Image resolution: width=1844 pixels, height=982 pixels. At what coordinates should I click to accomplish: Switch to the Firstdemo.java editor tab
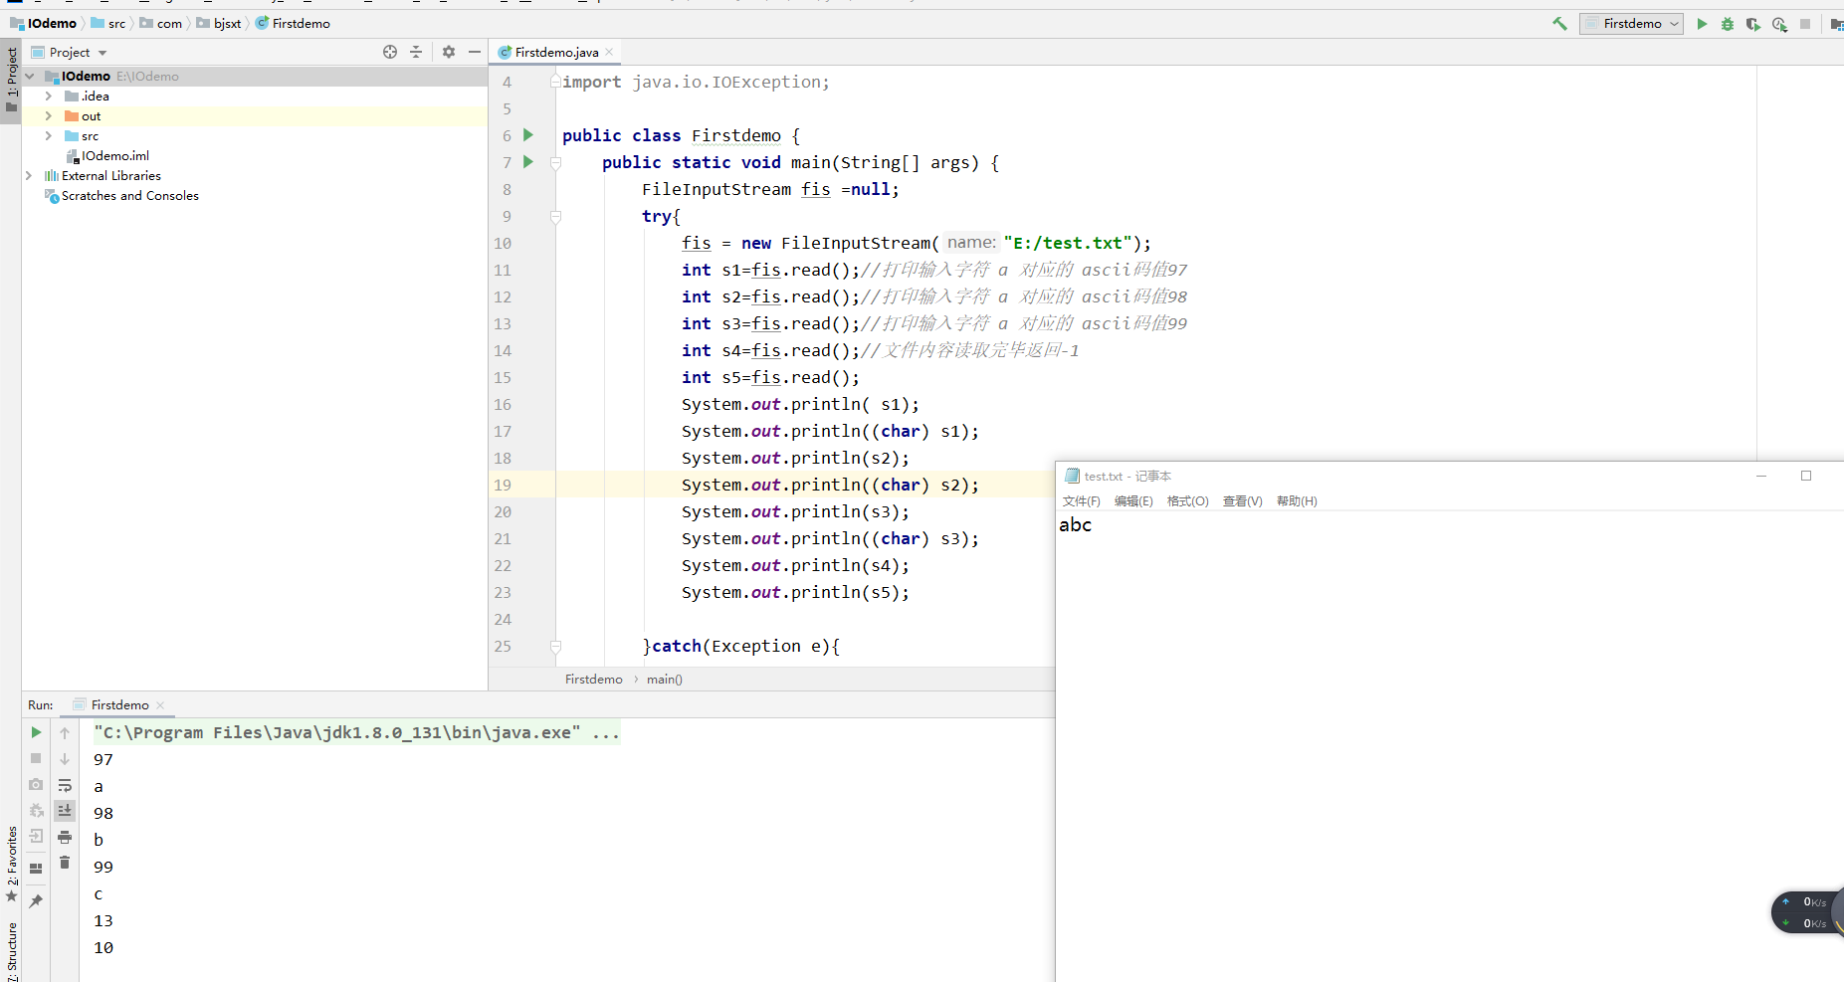(556, 52)
